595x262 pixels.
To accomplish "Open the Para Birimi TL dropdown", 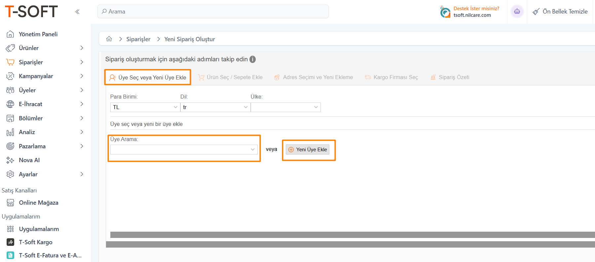I will click(x=145, y=107).
